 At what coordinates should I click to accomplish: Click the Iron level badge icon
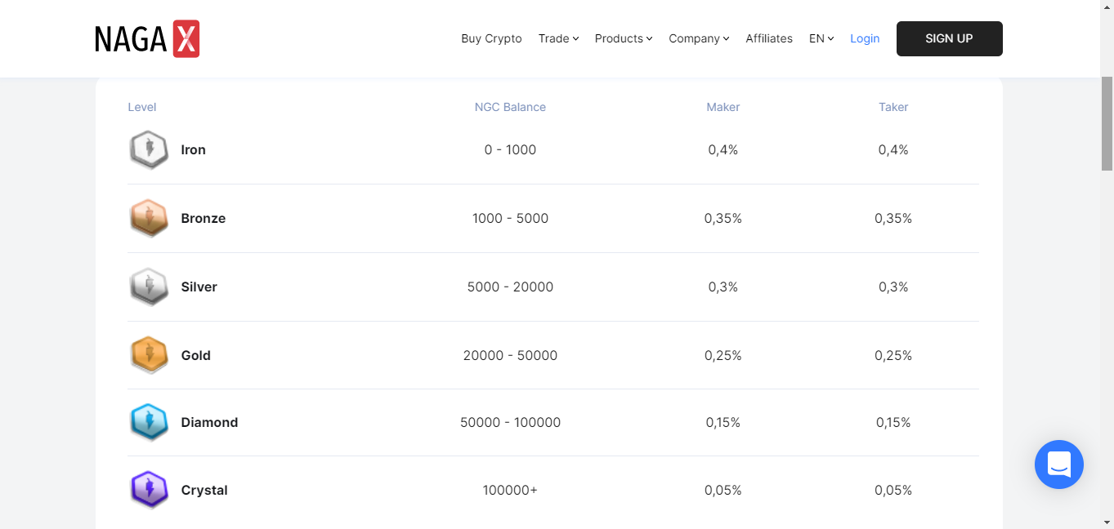point(149,149)
